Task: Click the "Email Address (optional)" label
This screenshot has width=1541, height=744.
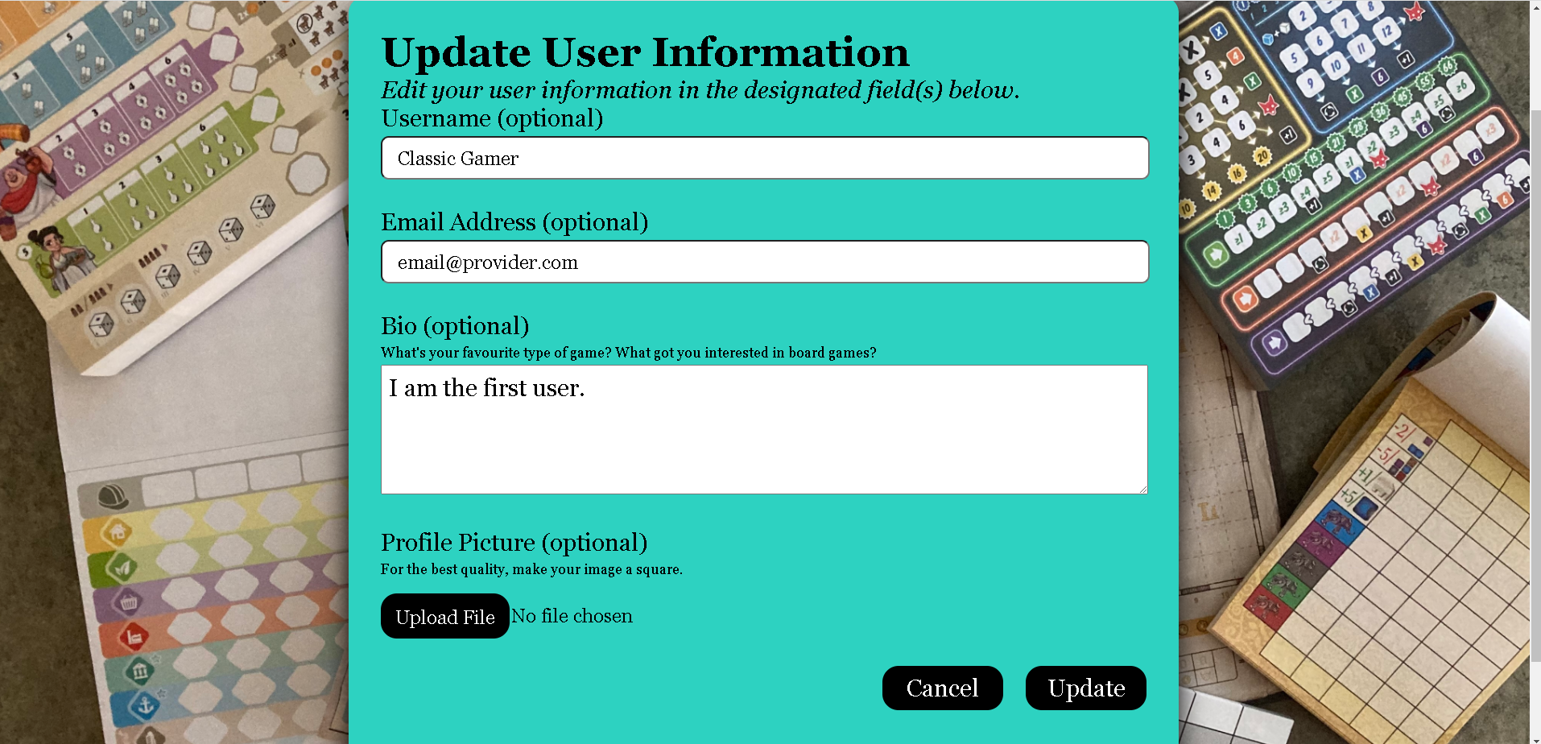Action: pos(514,222)
